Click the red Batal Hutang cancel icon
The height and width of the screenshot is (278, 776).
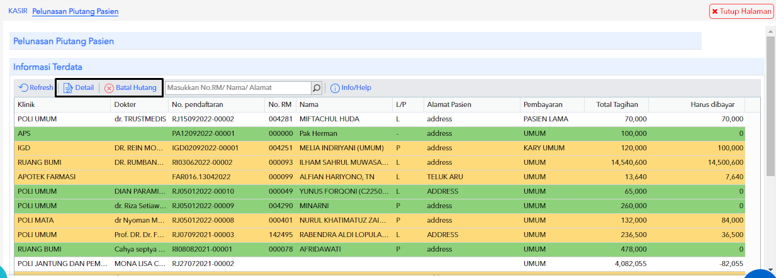click(109, 88)
